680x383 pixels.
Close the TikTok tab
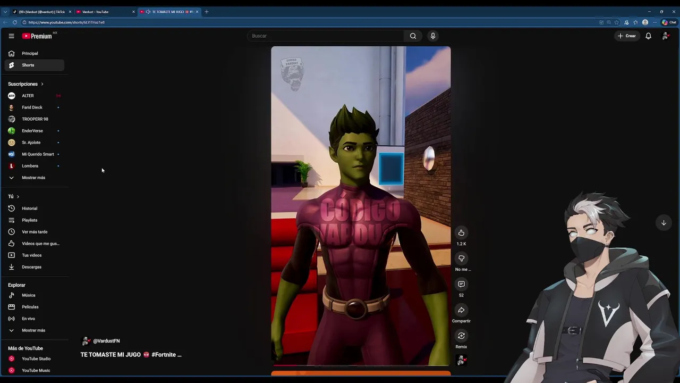tap(70, 12)
